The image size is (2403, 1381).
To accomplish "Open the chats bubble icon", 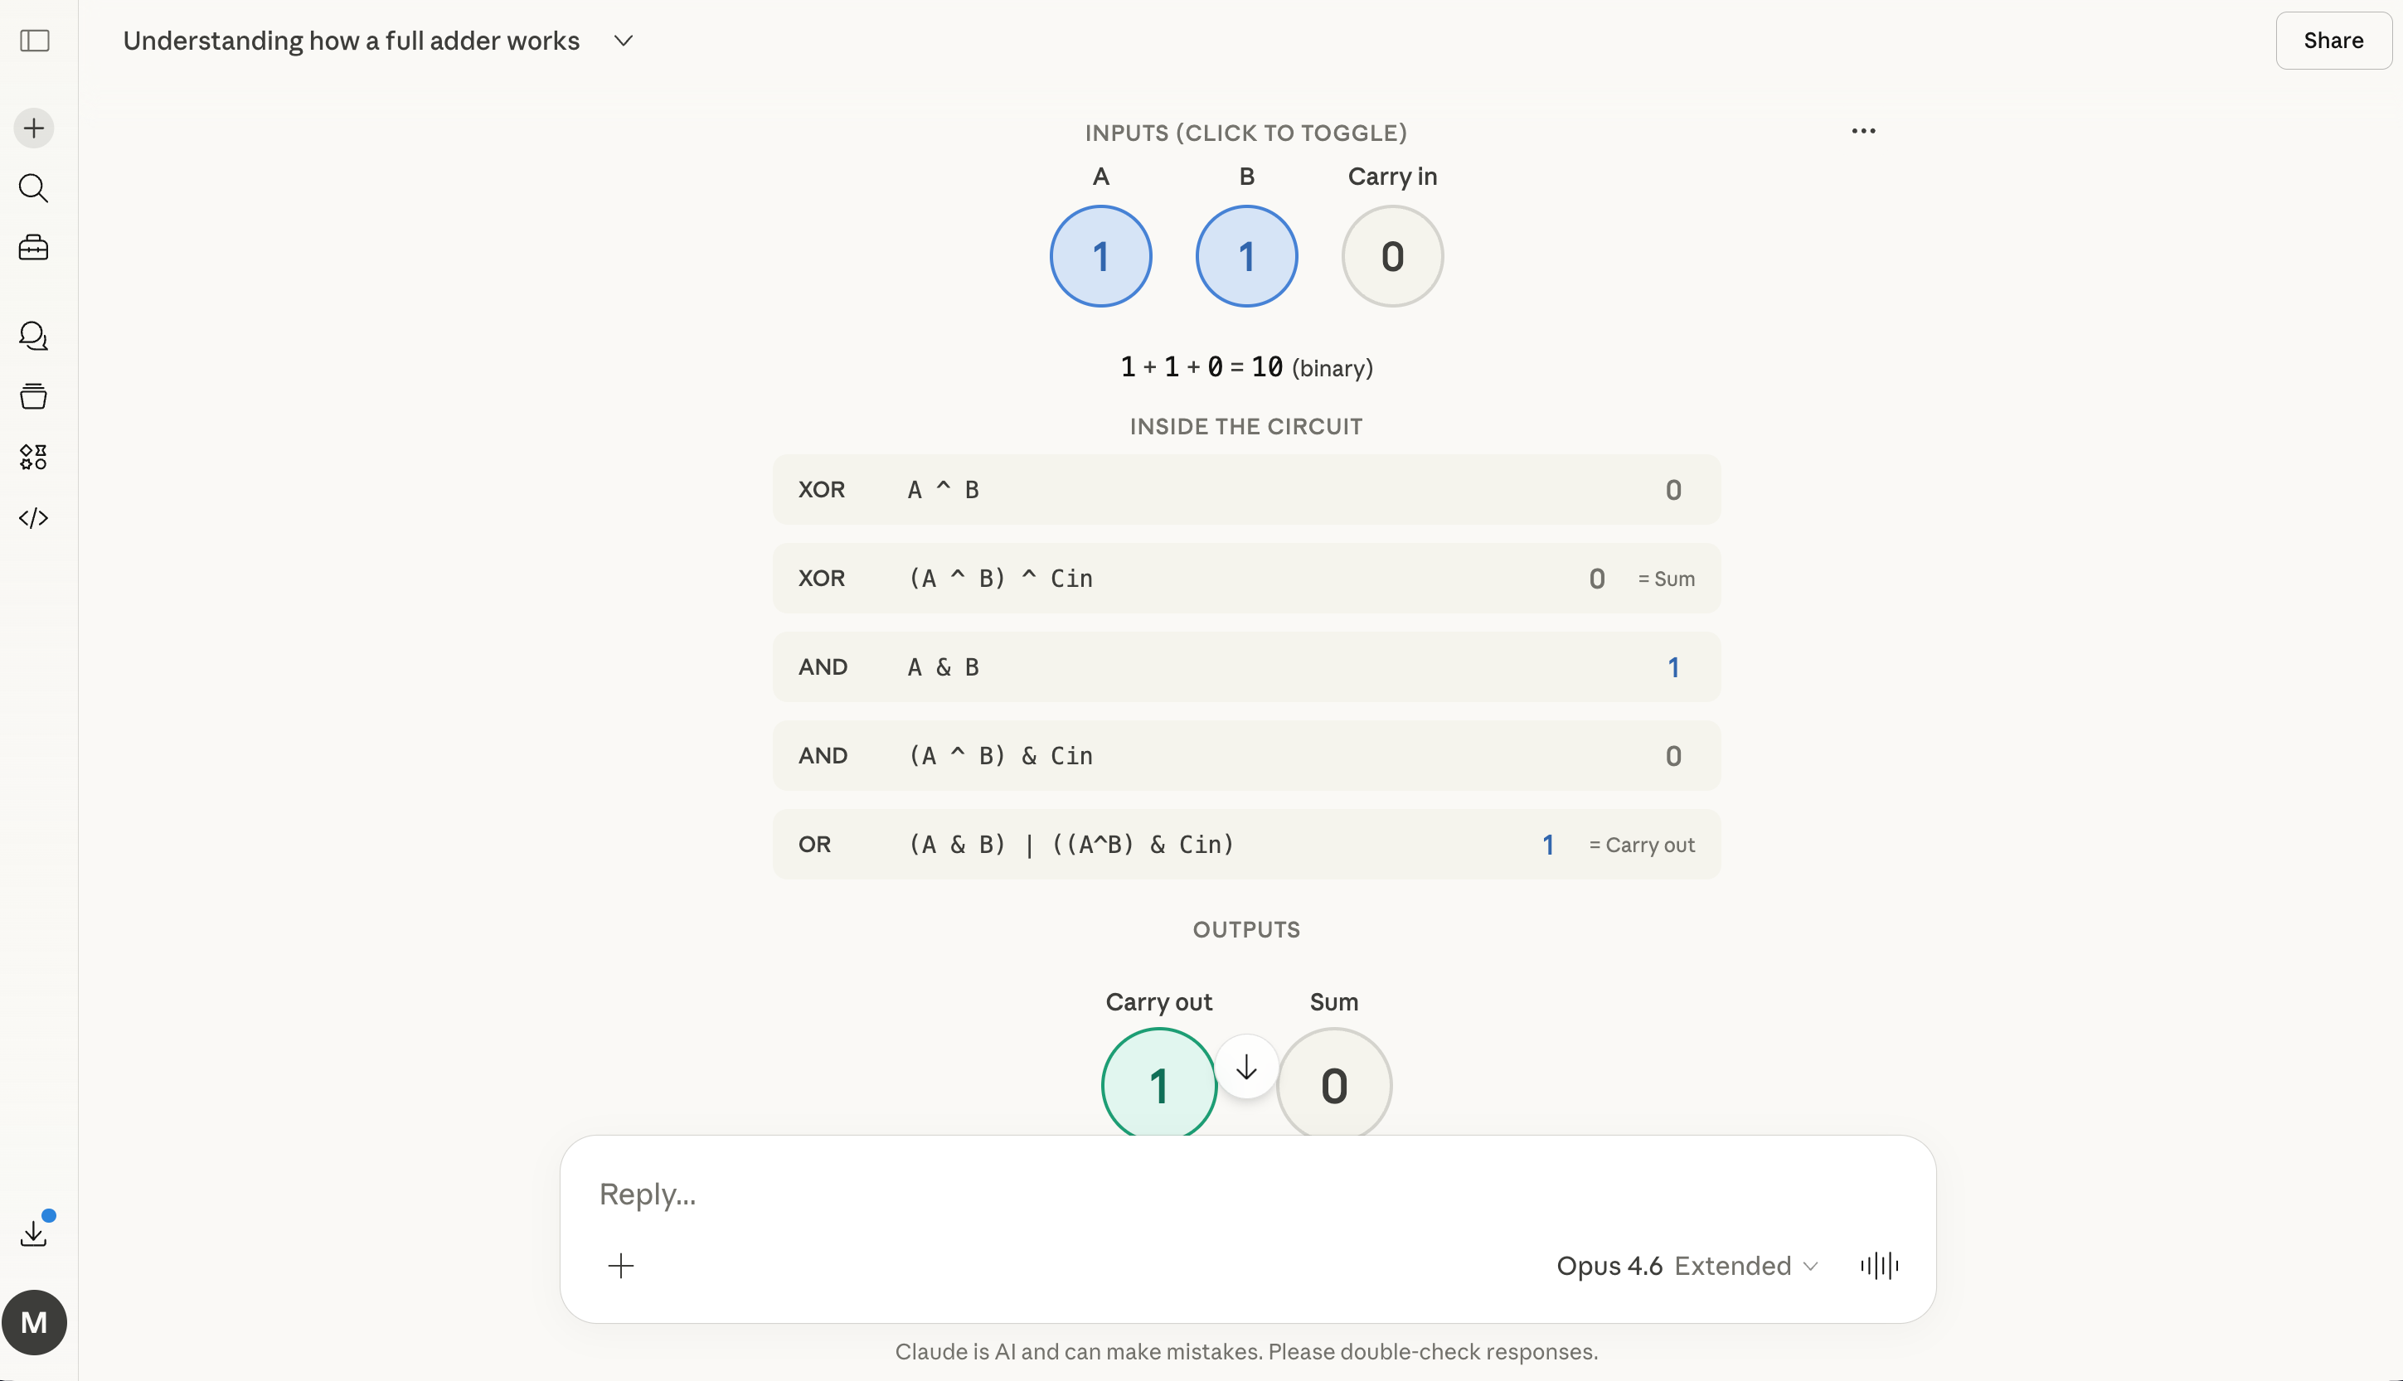I will (x=34, y=336).
